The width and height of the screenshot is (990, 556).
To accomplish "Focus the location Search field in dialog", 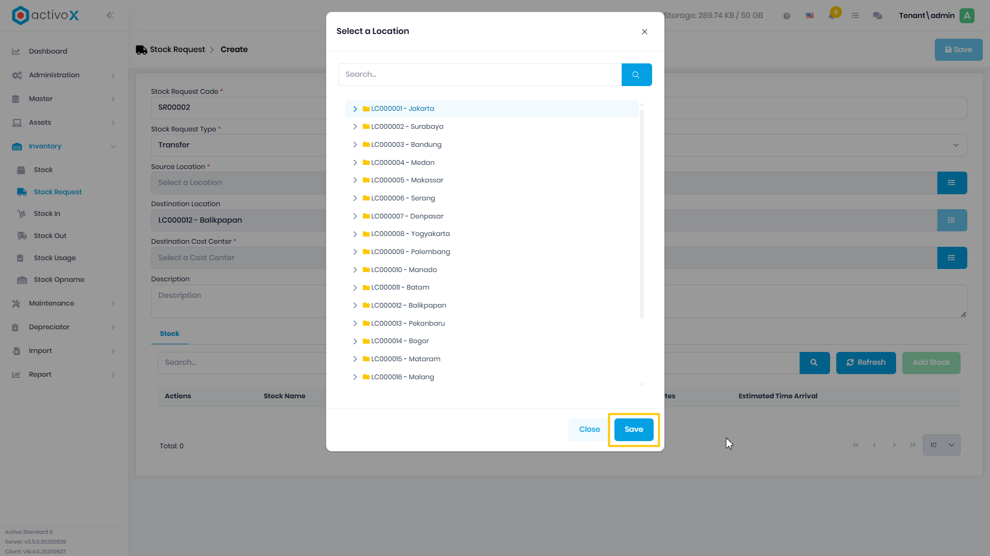I will (480, 75).
